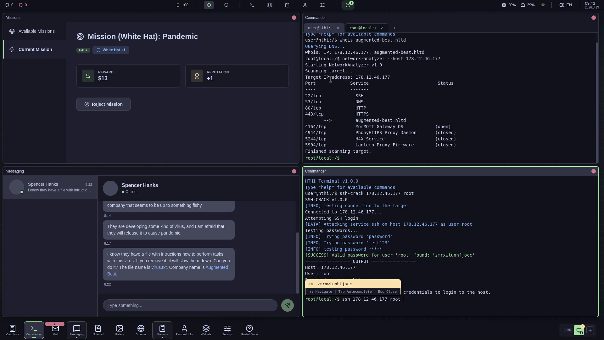Click the Wi-Fi icon in the status bar
This screenshot has width=604, height=340.
pyautogui.click(x=543, y=5)
